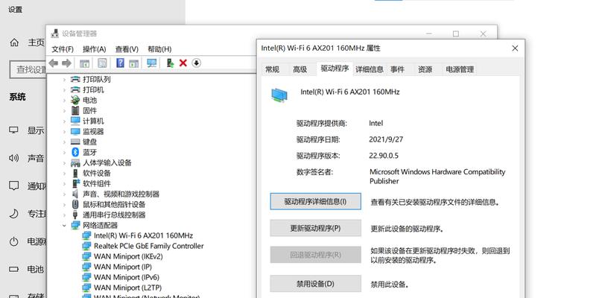
Task: Open the 查看(V) menu
Action: point(127,49)
